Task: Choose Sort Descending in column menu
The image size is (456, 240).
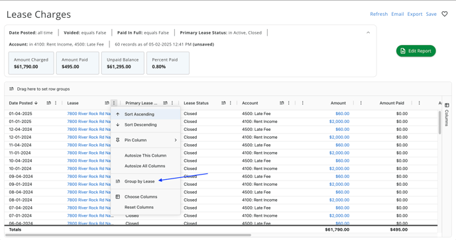Action: point(145,124)
